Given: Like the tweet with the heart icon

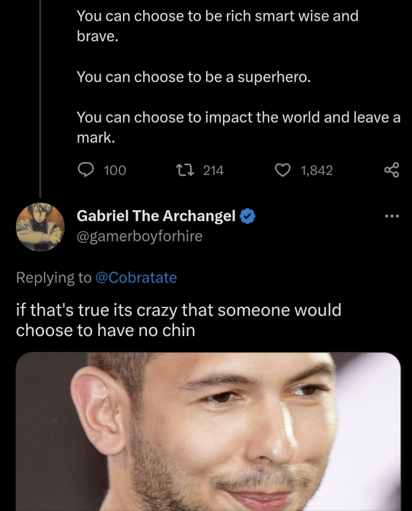Looking at the screenshot, I should click(282, 171).
